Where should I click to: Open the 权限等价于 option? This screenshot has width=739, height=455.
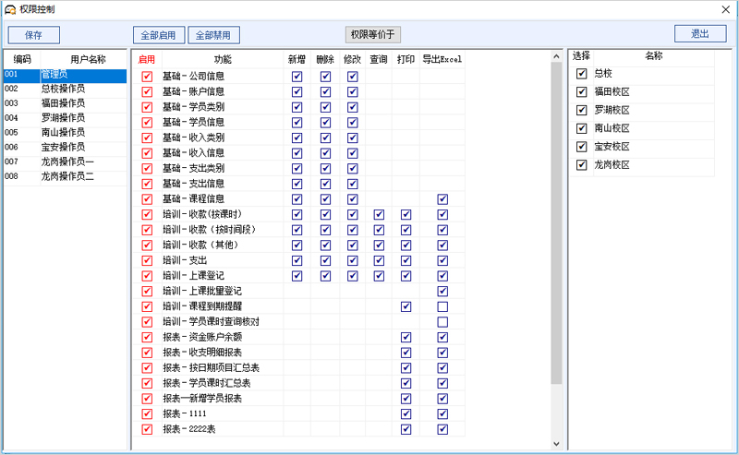373,35
